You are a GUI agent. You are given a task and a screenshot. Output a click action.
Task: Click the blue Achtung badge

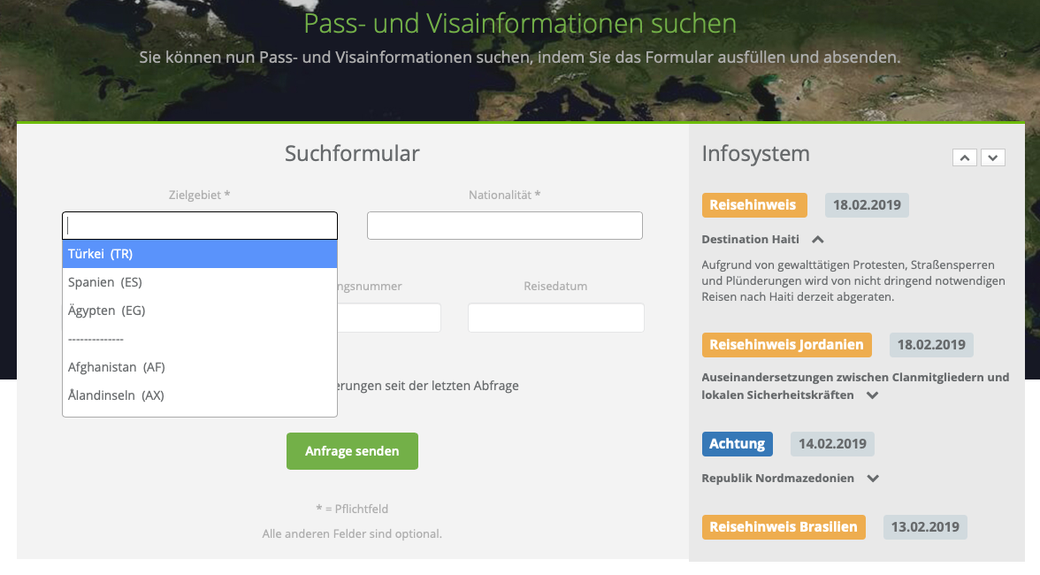(x=738, y=444)
